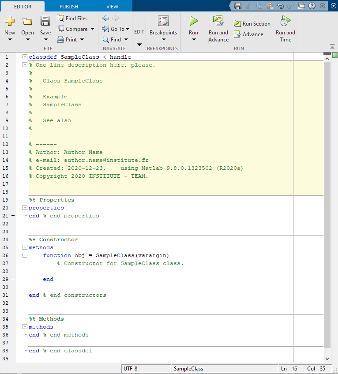The width and height of the screenshot is (338, 374).
Task: Collapse the properties block fold marker
Action: 25,208
